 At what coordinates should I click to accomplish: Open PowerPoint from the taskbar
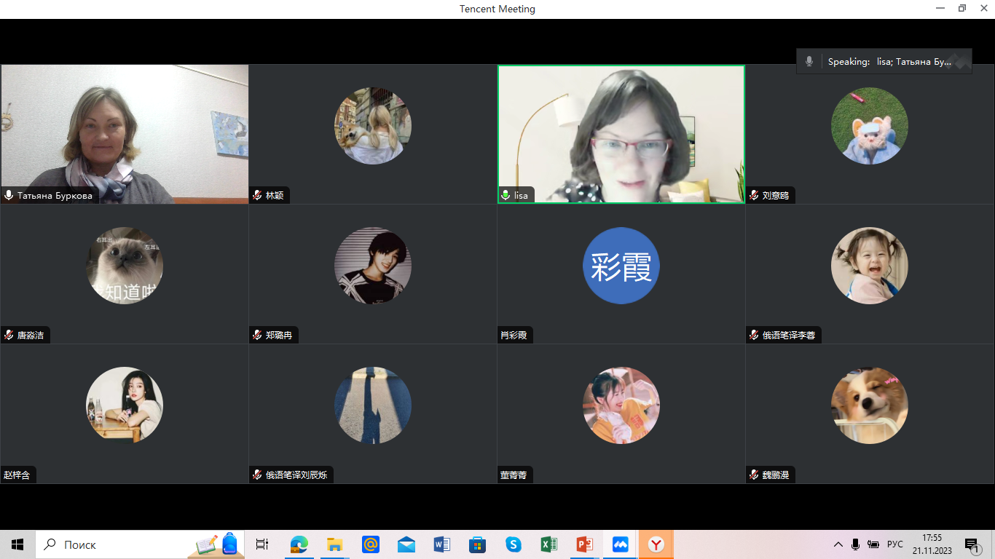point(585,544)
